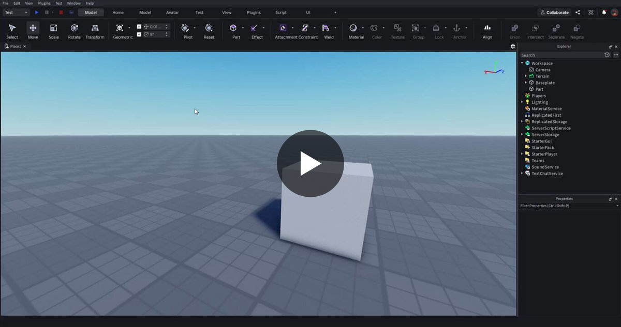The image size is (621, 327).
Task: Open the File menu
Action: point(5,3)
